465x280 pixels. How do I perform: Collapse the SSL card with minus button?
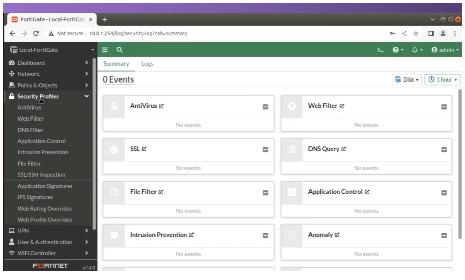(266, 150)
